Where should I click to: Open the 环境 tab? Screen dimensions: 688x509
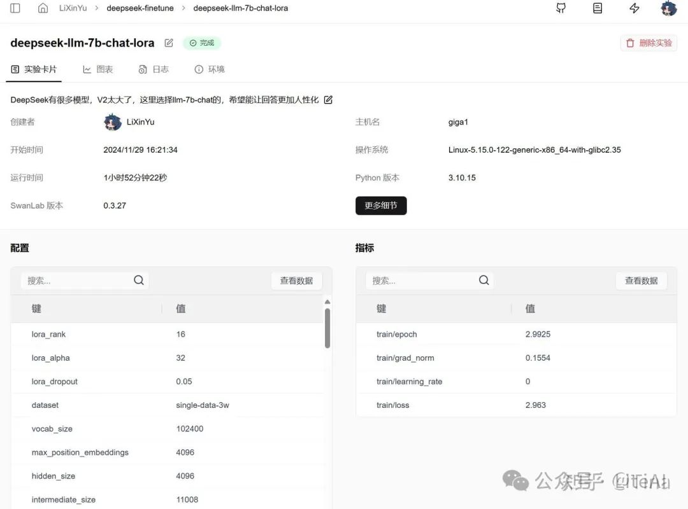click(210, 69)
